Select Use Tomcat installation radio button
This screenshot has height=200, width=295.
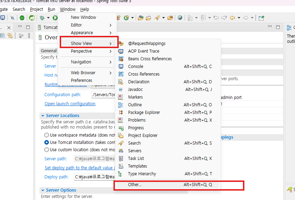(46, 143)
